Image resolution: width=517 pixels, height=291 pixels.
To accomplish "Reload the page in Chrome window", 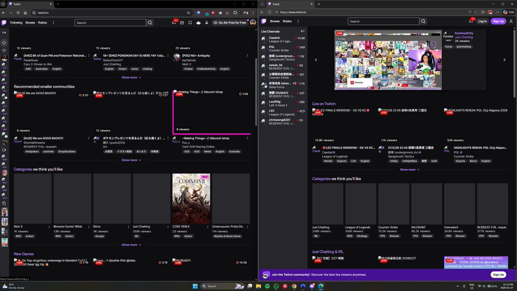I will coord(18,12).
